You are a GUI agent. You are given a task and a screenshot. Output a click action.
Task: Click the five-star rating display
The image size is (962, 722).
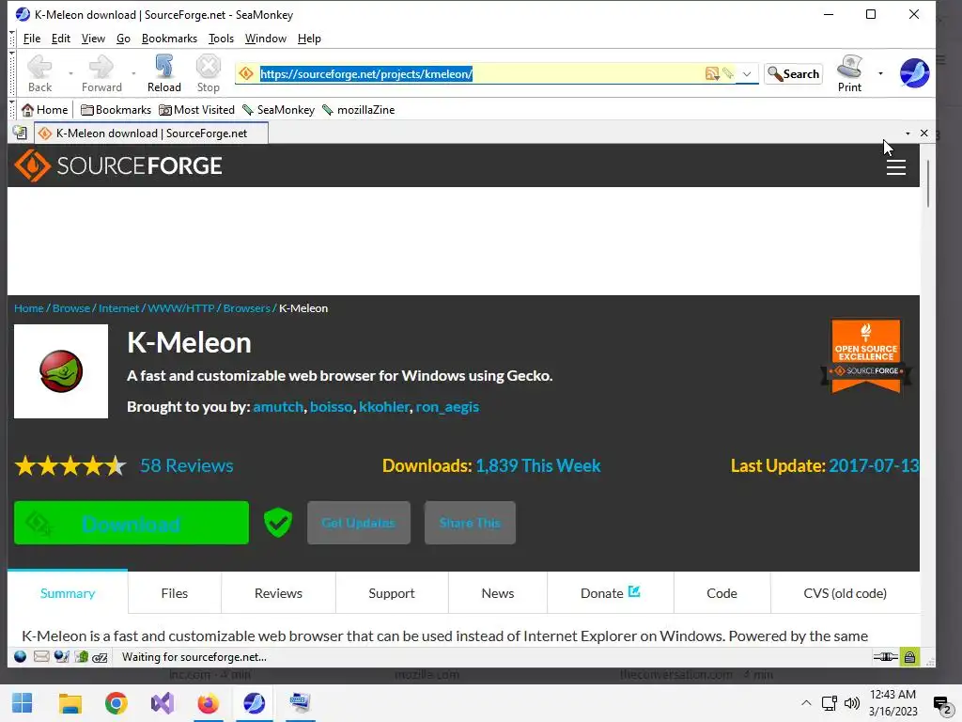pyautogui.click(x=70, y=466)
